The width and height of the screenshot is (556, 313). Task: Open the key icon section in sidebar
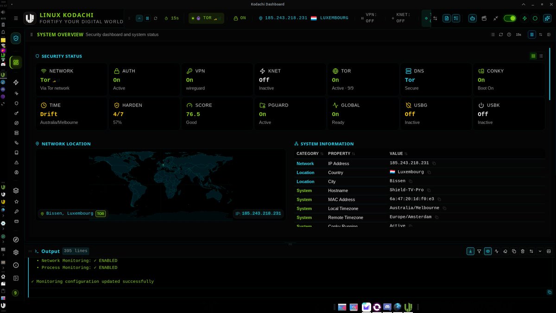coord(16,113)
